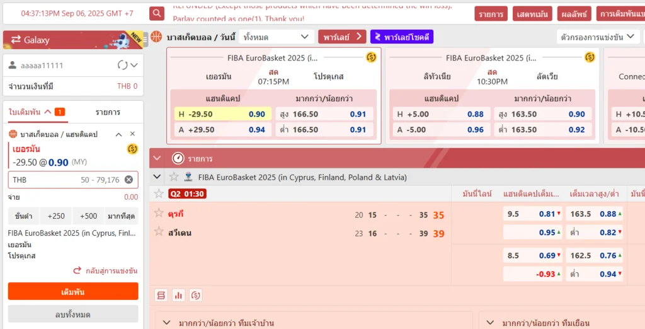
Task: Click the THB stake input field
Action: pyautogui.click(x=63, y=180)
